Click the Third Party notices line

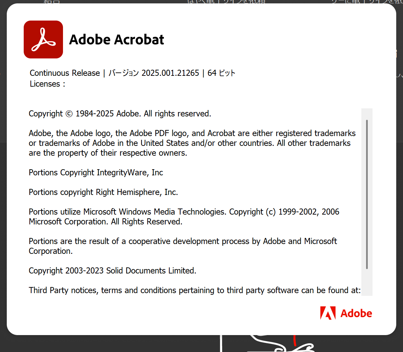click(194, 290)
